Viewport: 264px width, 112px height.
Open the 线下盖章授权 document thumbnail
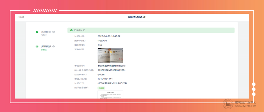110,94
